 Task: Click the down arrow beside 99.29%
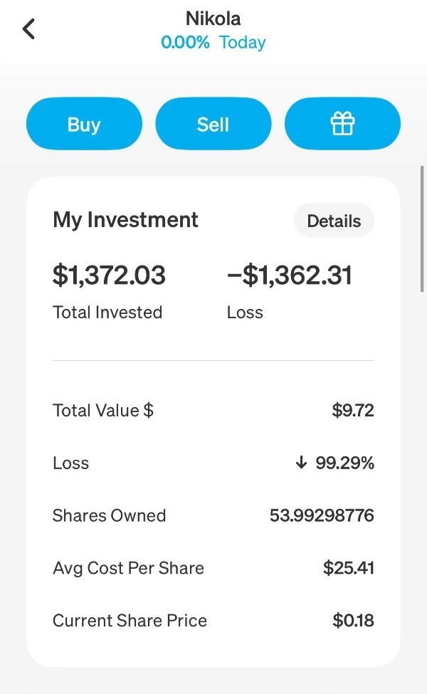301,463
